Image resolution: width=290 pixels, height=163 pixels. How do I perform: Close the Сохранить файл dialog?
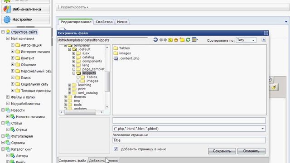(x=266, y=33)
